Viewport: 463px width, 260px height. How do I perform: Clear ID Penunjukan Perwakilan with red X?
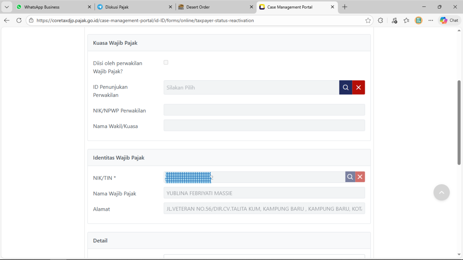point(359,88)
